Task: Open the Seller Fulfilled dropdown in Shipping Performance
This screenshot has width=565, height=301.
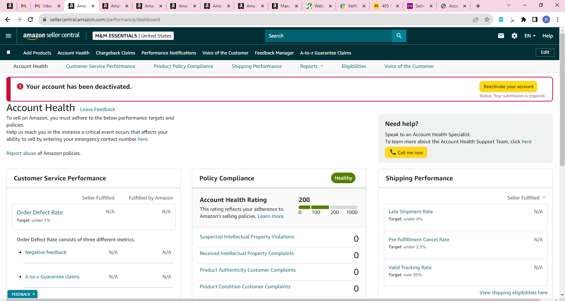Action: pyautogui.click(x=526, y=198)
